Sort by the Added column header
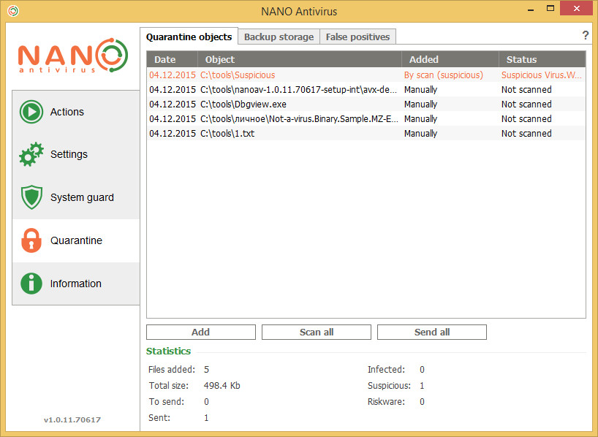Image resolution: width=598 pixels, height=437 pixels. click(x=450, y=59)
